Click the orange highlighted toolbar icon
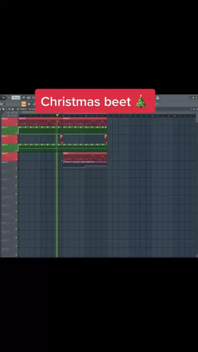 [24, 104]
